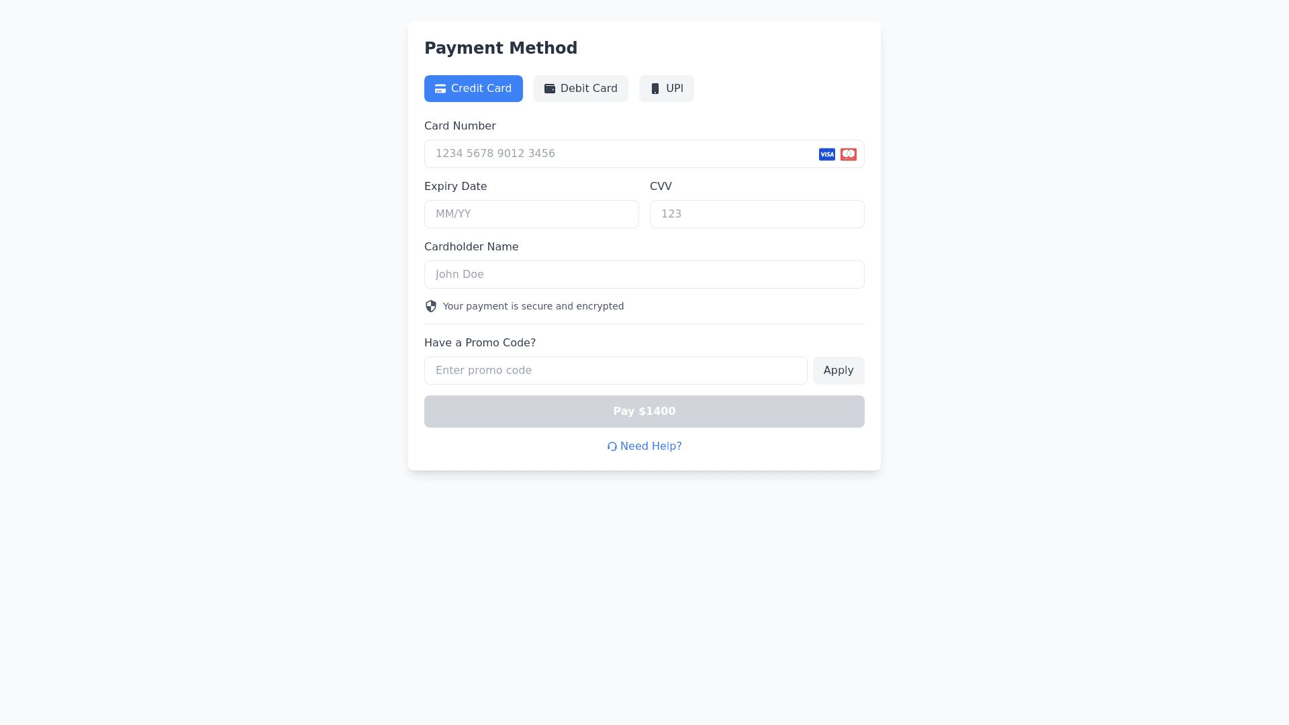
Task: Click into the Expiry Date MM/YY field
Action: 531,214
